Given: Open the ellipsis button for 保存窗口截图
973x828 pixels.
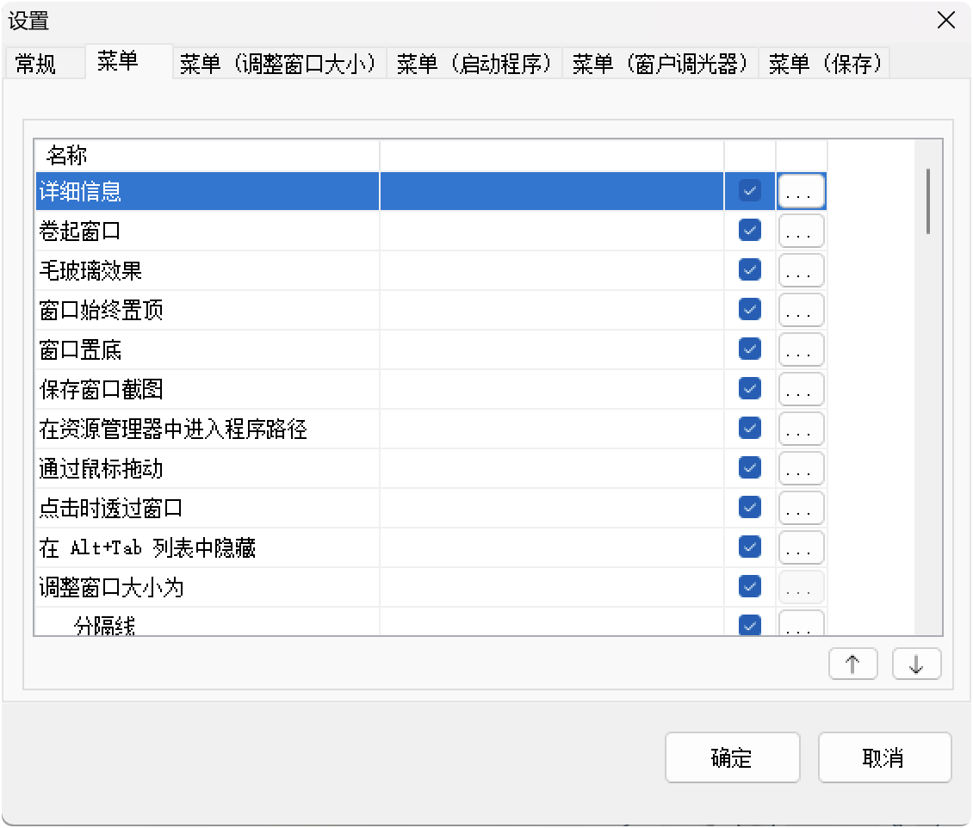Looking at the screenshot, I should pos(801,389).
